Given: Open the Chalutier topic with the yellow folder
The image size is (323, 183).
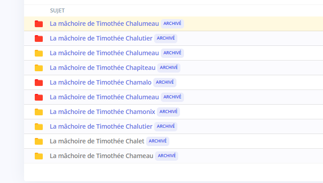Looking at the screenshot, I should [x=101, y=126].
